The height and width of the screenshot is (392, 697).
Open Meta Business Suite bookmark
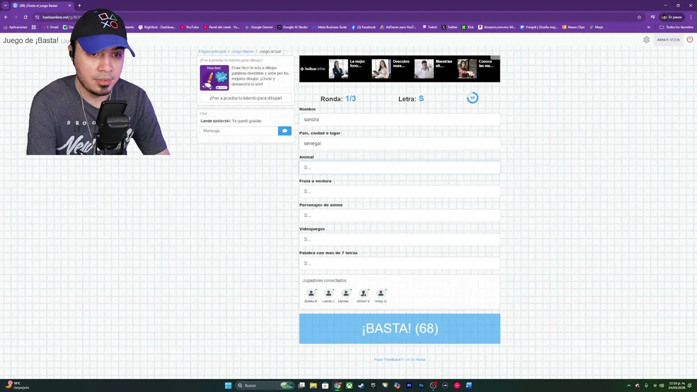click(x=329, y=27)
